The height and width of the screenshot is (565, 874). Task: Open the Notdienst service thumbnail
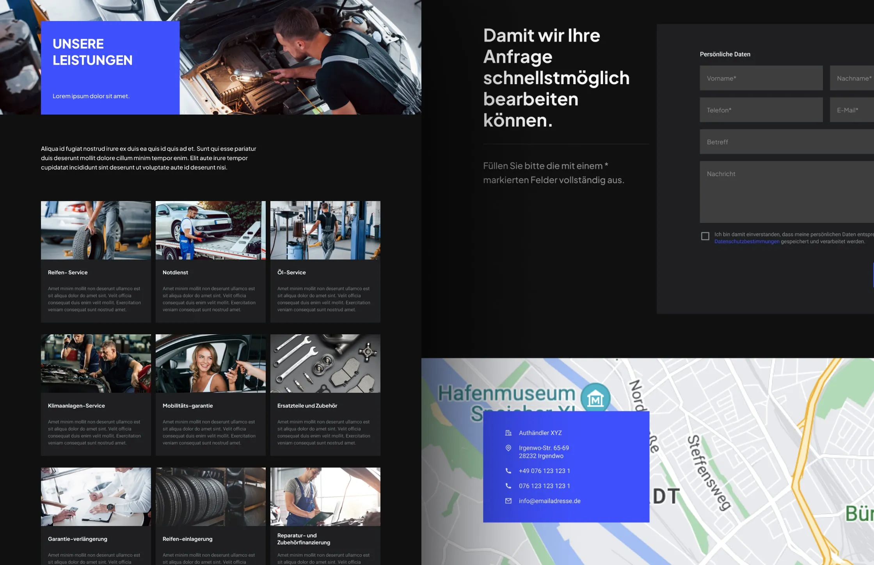point(211,230)
